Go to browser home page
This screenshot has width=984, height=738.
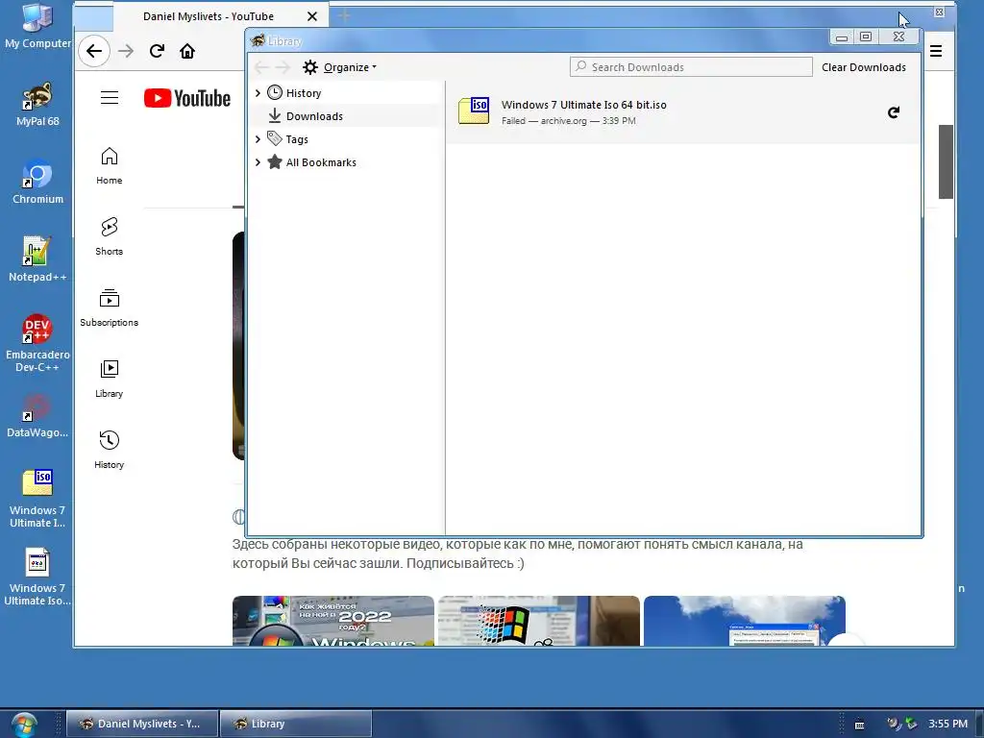(x=187, y=51)
